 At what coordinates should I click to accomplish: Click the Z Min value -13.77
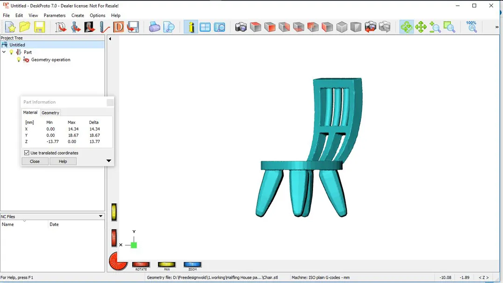(x=53, y=141)
